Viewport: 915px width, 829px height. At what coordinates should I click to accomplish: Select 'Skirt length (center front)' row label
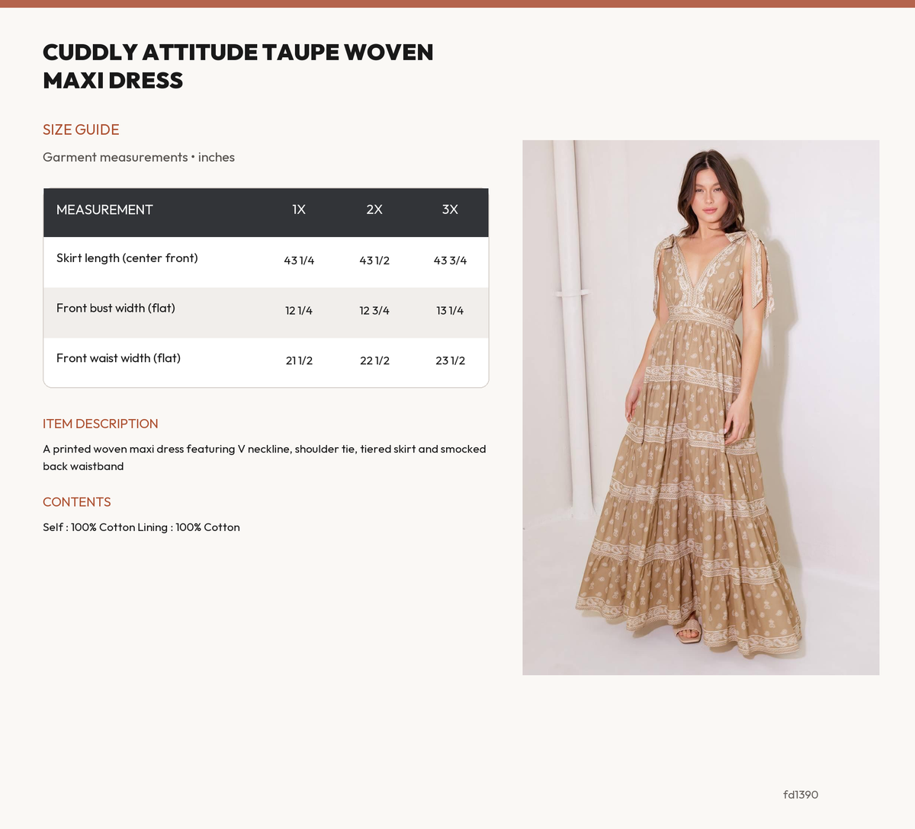[127, 258]
